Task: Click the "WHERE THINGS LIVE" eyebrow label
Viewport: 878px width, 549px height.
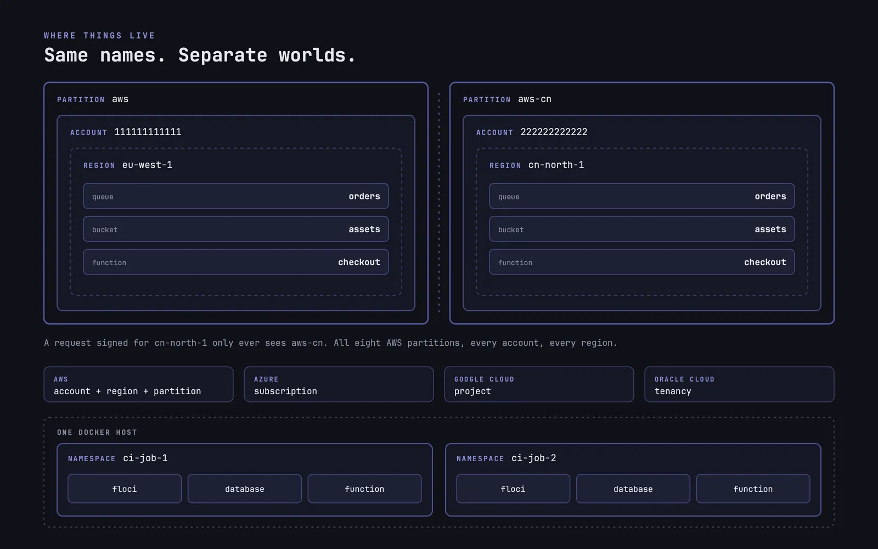Action: tap(99, 36)
